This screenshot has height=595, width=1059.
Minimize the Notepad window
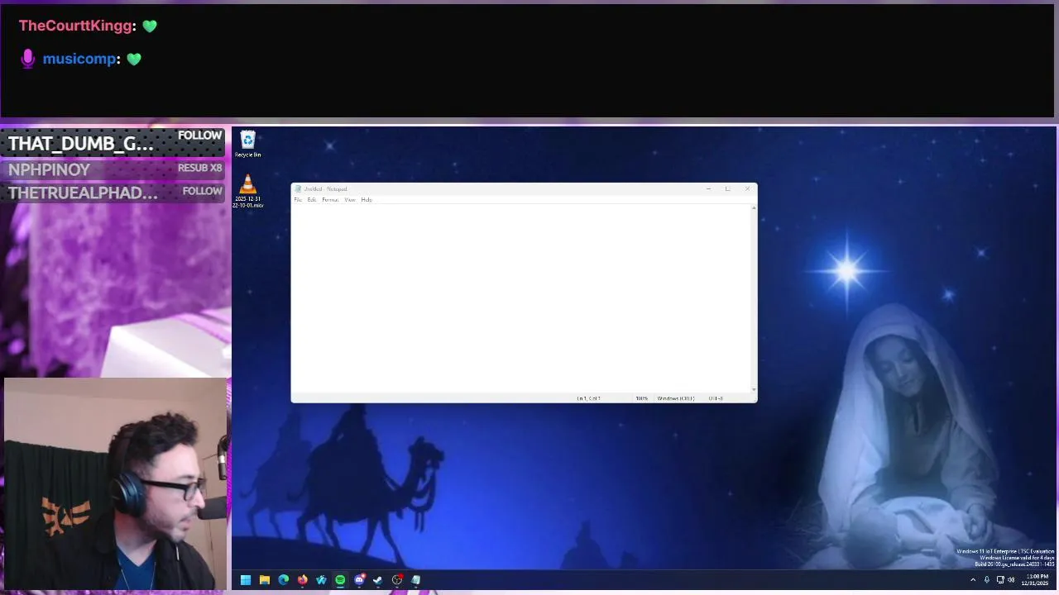click(708, 189)
